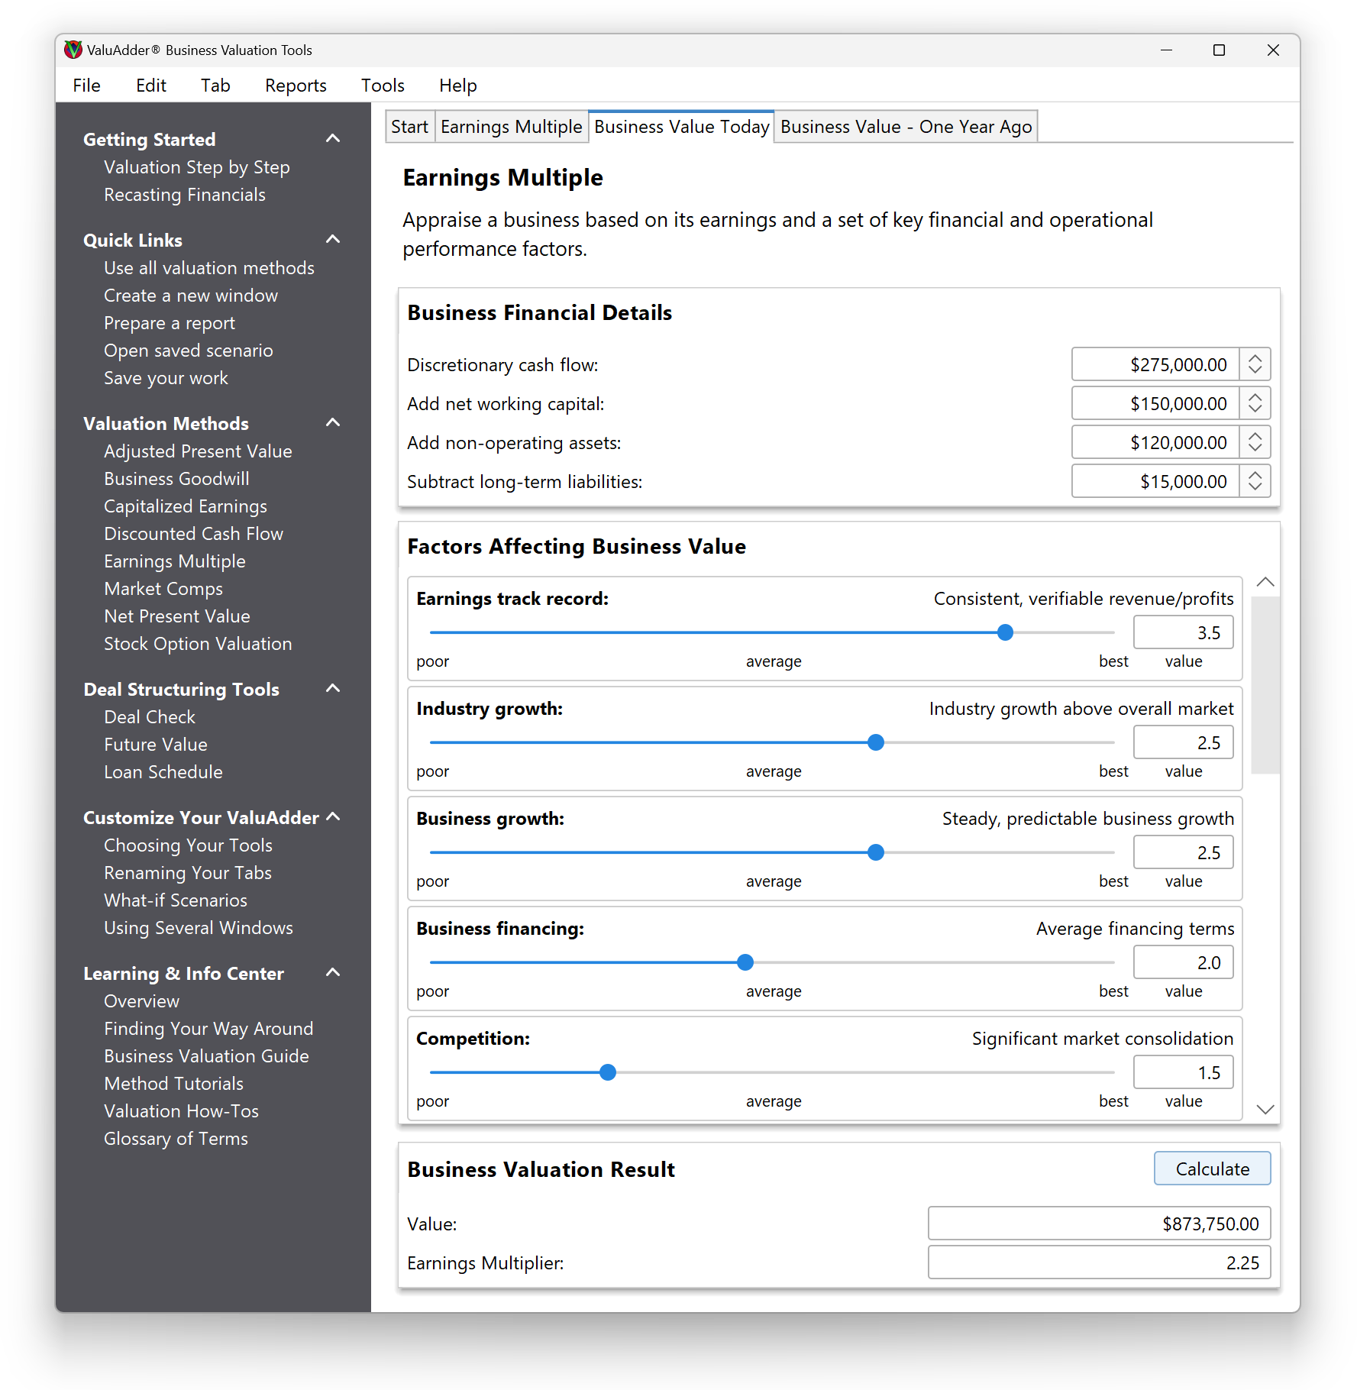Click the Earnings track record value field
The width and height of the screenshot is (1357, 1390).
tap(1183, 632)
